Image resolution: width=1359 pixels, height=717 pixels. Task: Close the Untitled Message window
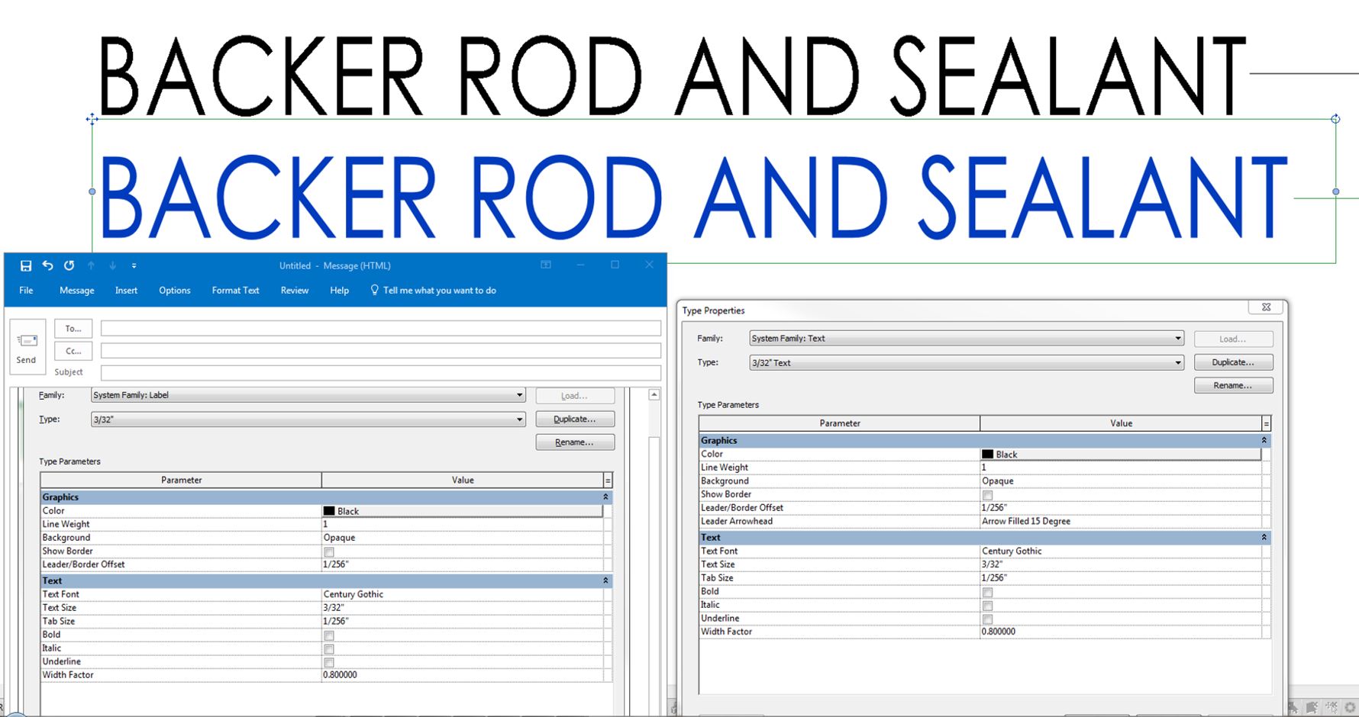[649, 265]
